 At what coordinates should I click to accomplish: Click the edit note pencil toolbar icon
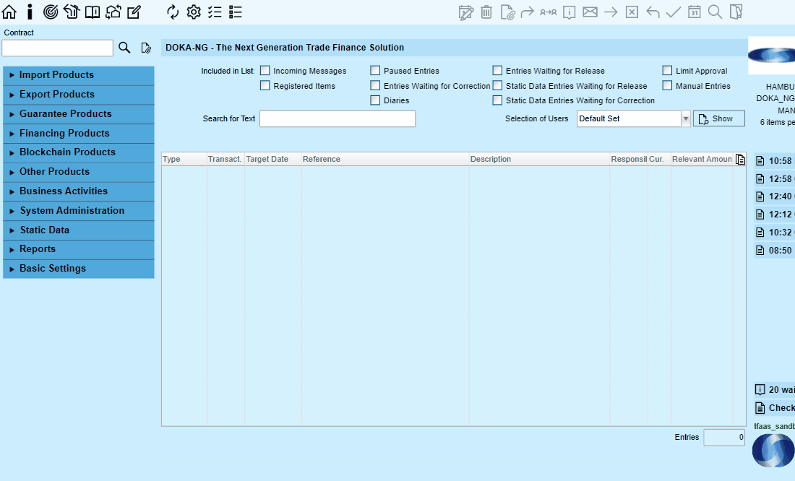(x=134, y=12)
